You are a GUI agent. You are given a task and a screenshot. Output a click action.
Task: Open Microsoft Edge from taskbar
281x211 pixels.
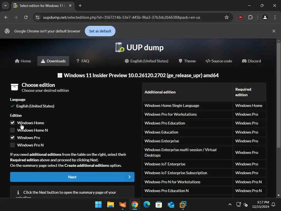147,204
